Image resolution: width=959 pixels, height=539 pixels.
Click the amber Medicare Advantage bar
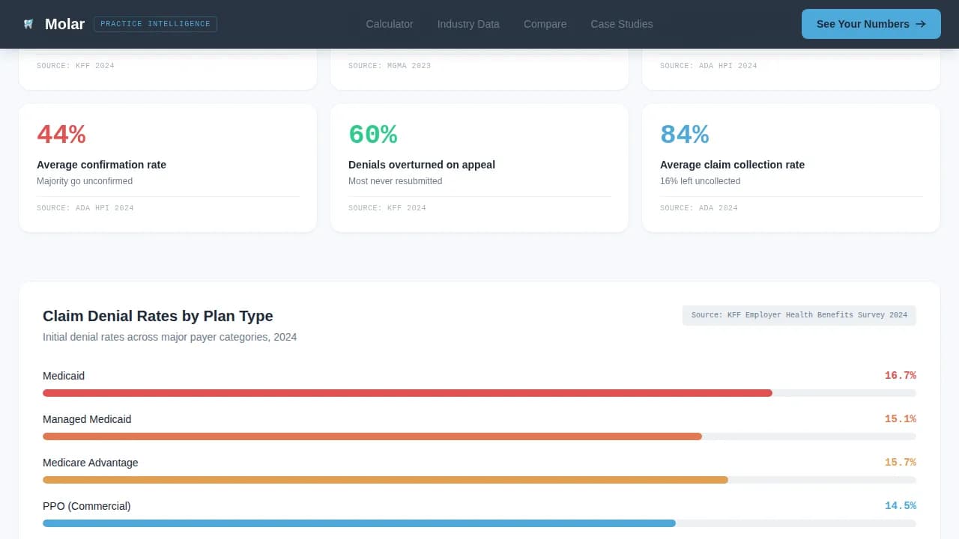pyautogui.click(x=385, y=480)
